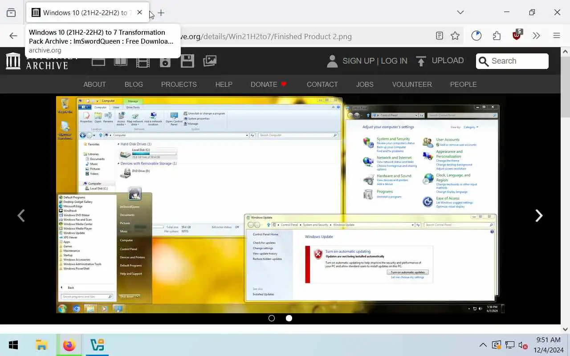Open the PEOPLE nav item
This screenshot has height=356, width=570.
463,84
